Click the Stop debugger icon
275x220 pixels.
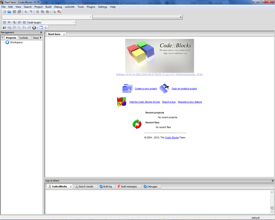point(34,28)
